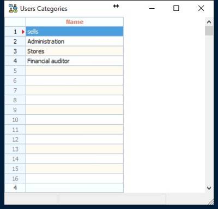The width and height of the screenshot is (218, 209).
Task: Click the Name column header
Action: pos(75,22)
